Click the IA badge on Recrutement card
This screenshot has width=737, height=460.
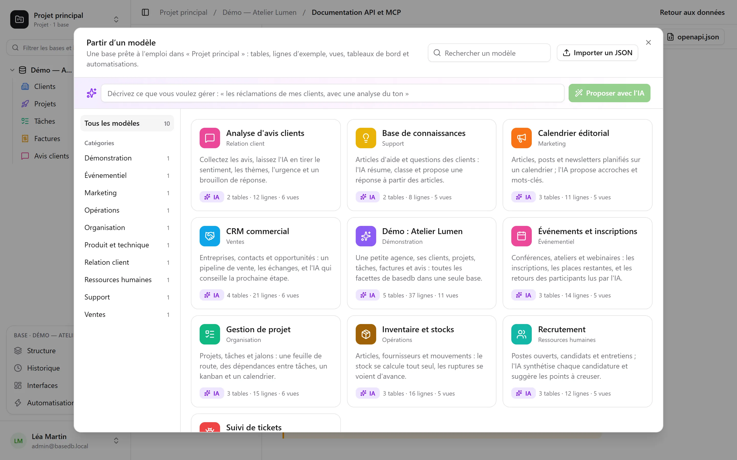[524, 393]
